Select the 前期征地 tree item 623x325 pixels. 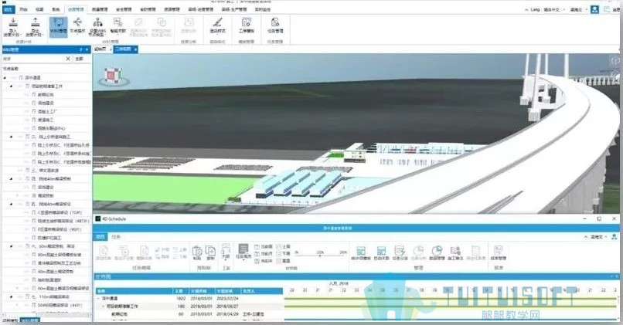46,94
